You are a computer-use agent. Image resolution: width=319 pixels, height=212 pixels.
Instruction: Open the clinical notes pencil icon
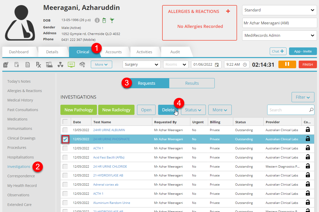6,65
